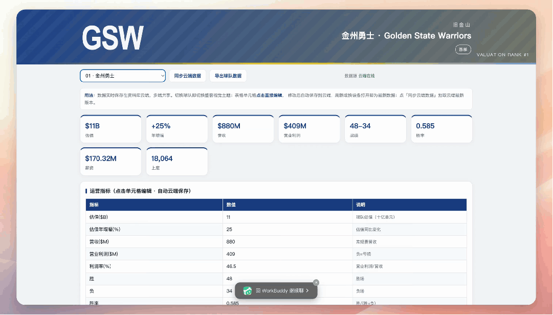Click the 常规赛营收 description cell
The height and width of the screenshot is (315, 553).
[409, 242]
